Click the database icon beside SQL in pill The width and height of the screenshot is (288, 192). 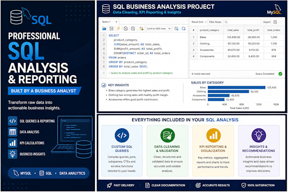click(x=42, y=173)
